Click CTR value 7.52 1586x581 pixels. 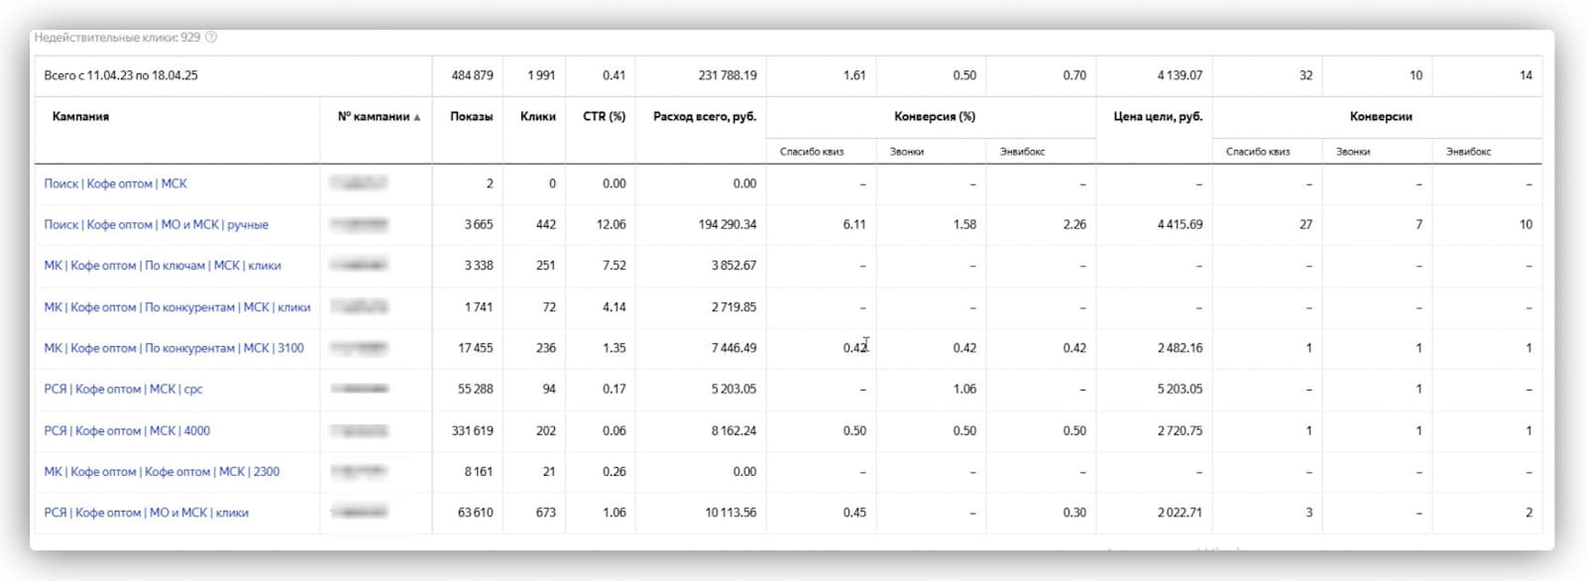click(614, 266)
